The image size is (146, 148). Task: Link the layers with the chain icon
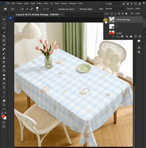tap(113, 37)
